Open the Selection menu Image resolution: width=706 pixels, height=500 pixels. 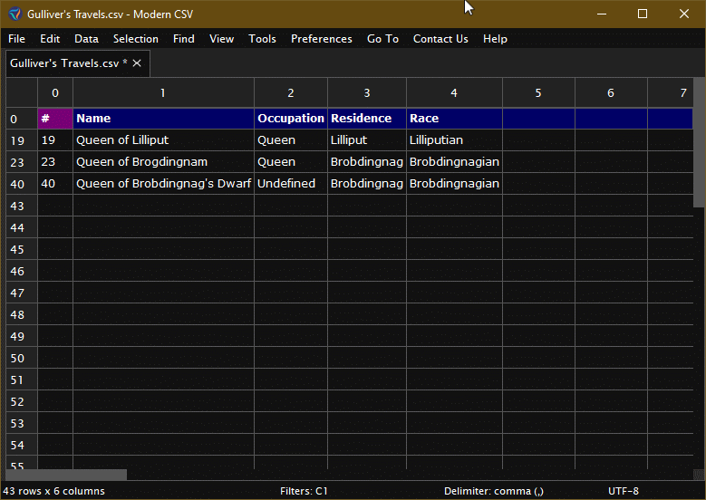pyautogui.click(x=136, y=39)
